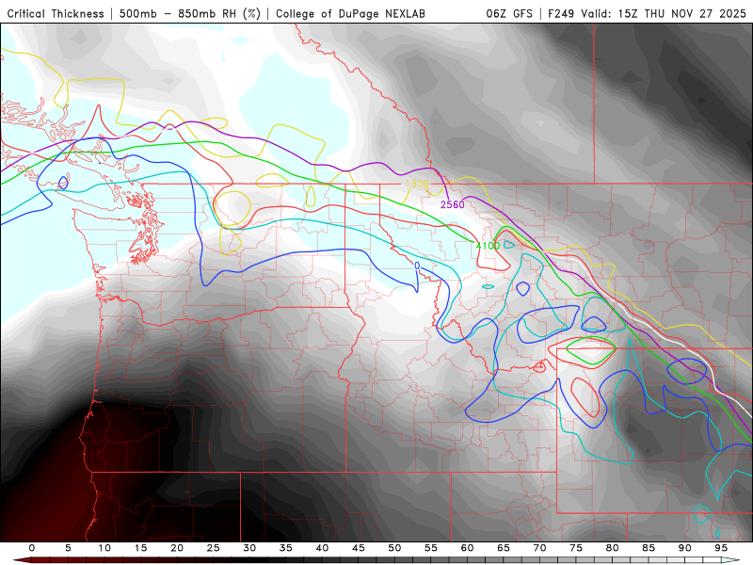Select the "15" color scale value

(x=140, y=548)
